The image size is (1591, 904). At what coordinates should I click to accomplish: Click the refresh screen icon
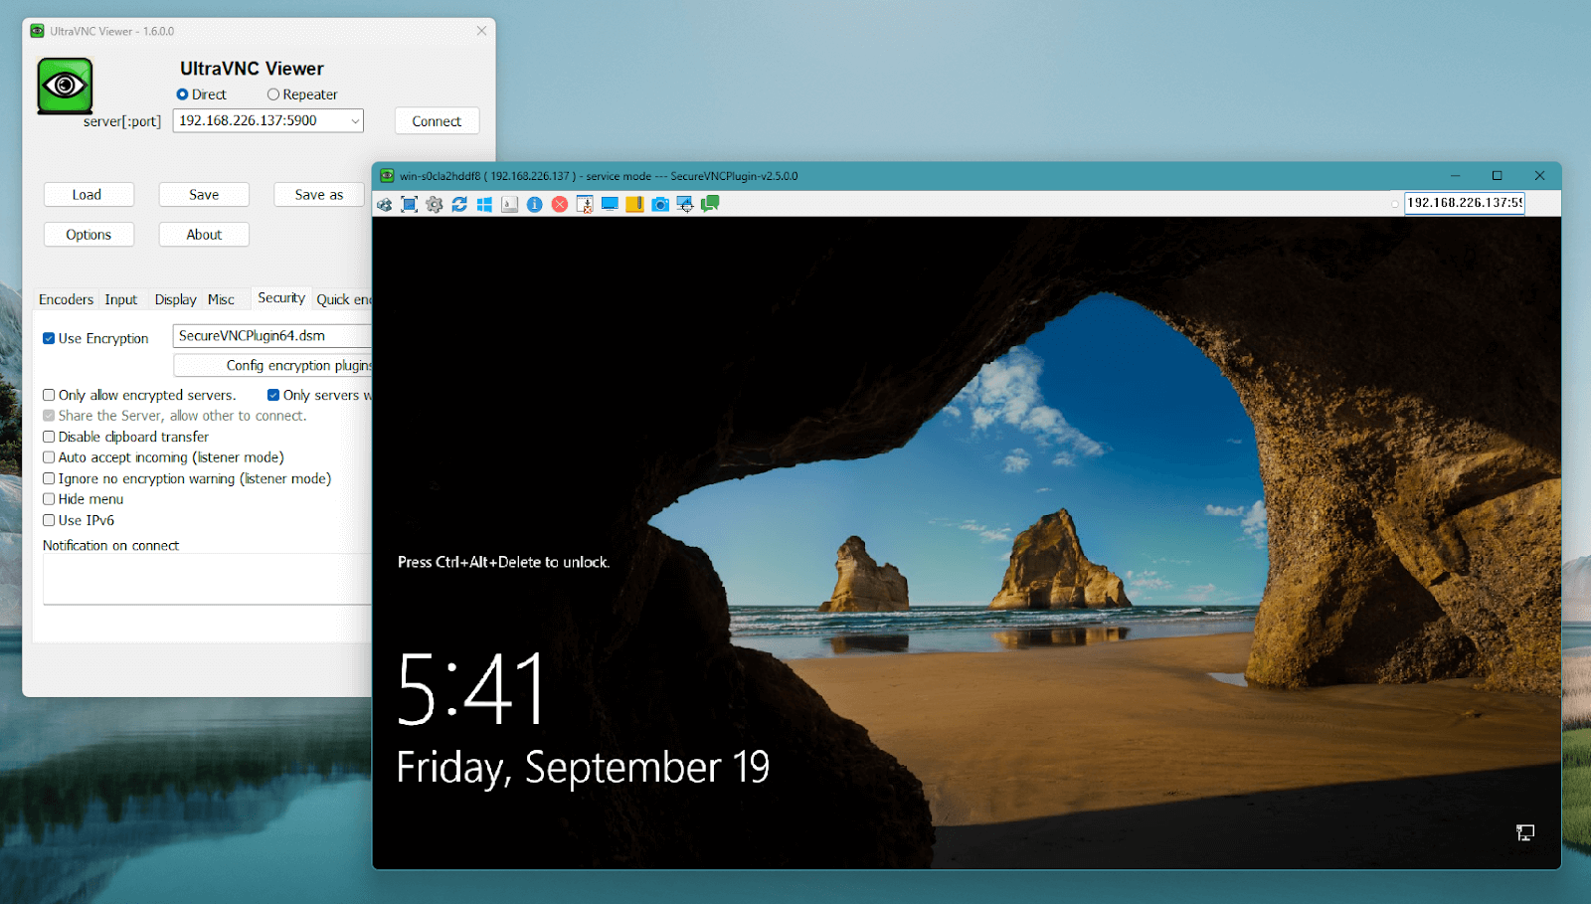click(459, 204)
